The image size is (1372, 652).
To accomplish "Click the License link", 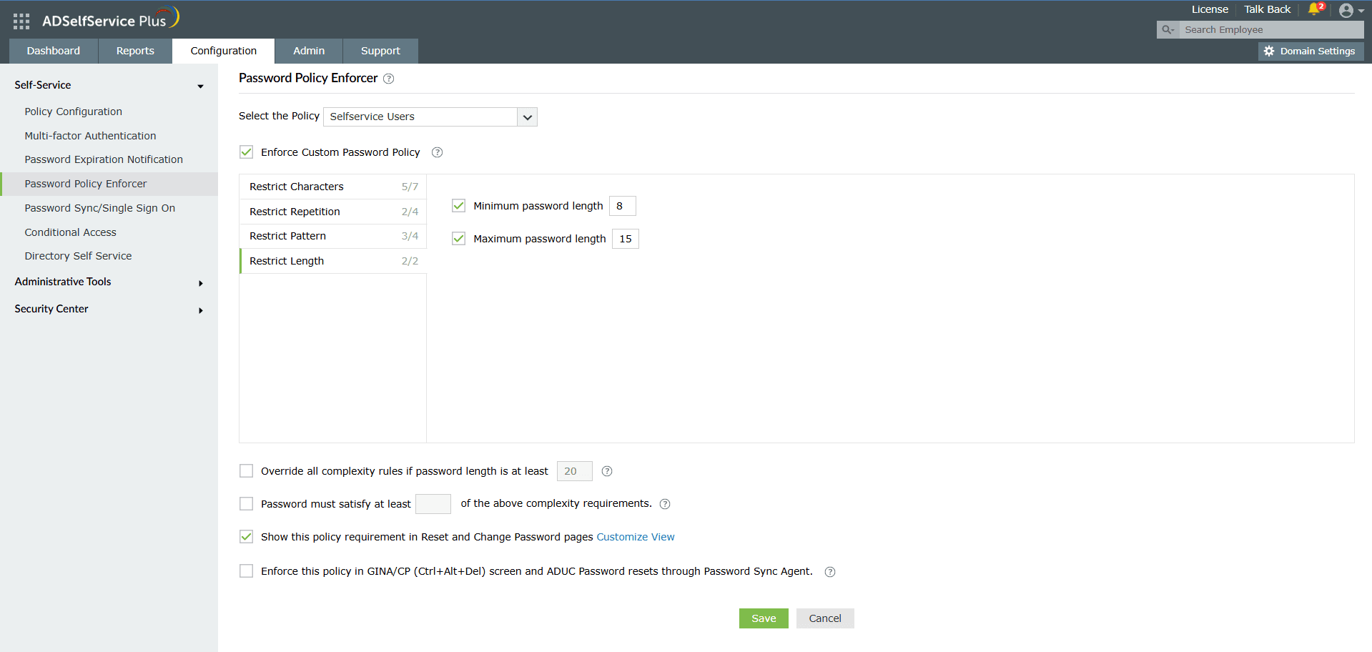I will [x=1210, y=9].
